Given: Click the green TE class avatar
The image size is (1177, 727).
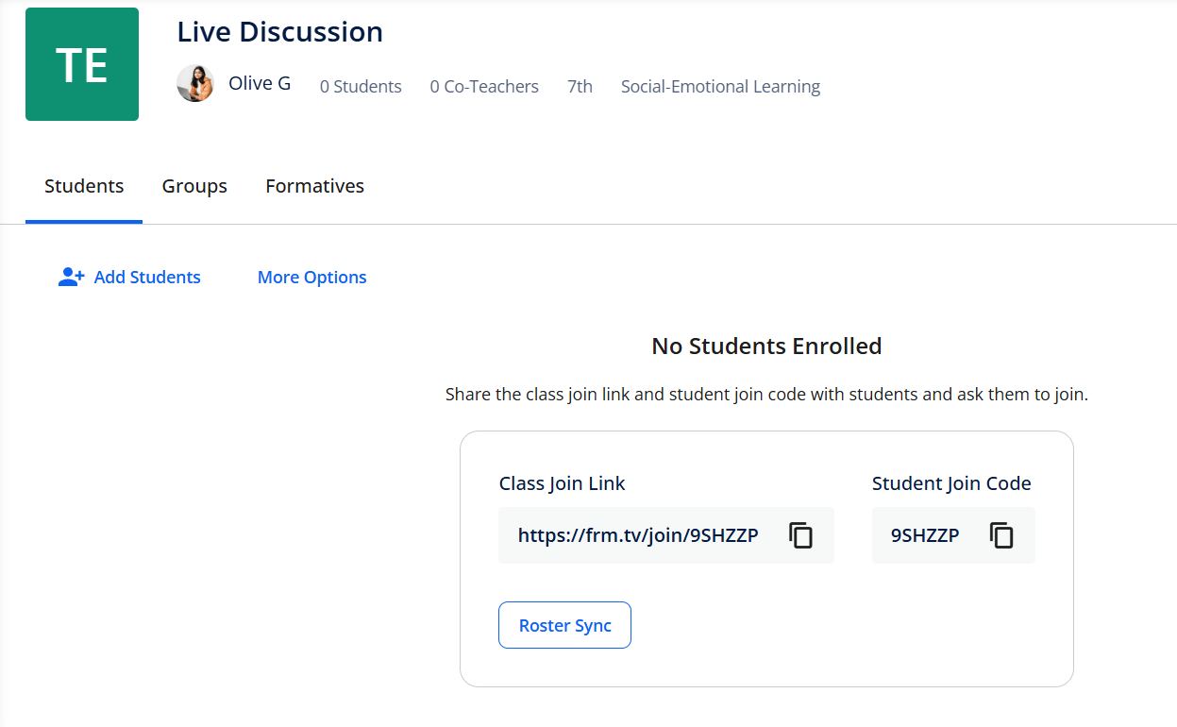Looking at the screenshot, I should (x=82, y=64).
